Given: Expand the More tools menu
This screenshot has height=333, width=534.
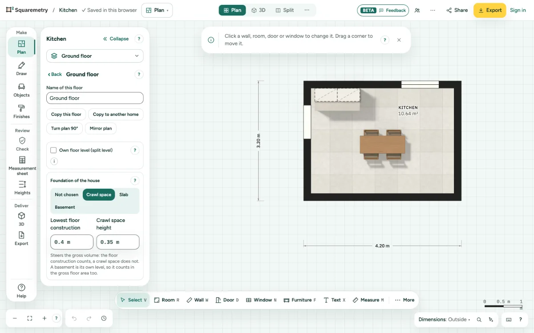Looking at the screenshot, I should click(405, 300).
